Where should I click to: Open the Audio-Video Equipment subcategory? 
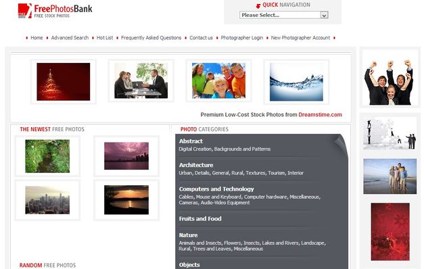(225, 203)
